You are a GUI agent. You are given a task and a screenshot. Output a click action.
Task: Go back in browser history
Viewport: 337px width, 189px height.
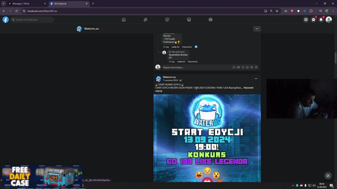pyautogui.click(x=4, y=11)
